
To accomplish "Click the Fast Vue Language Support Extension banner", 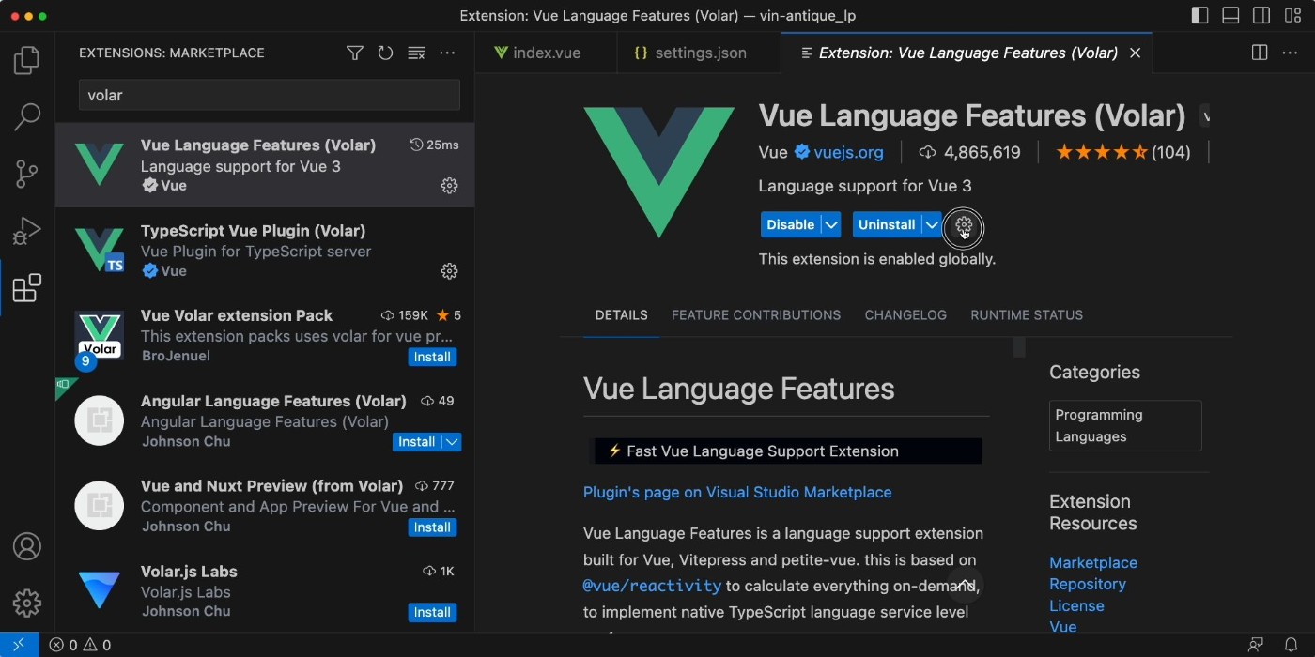I will (x=787, y=451).
